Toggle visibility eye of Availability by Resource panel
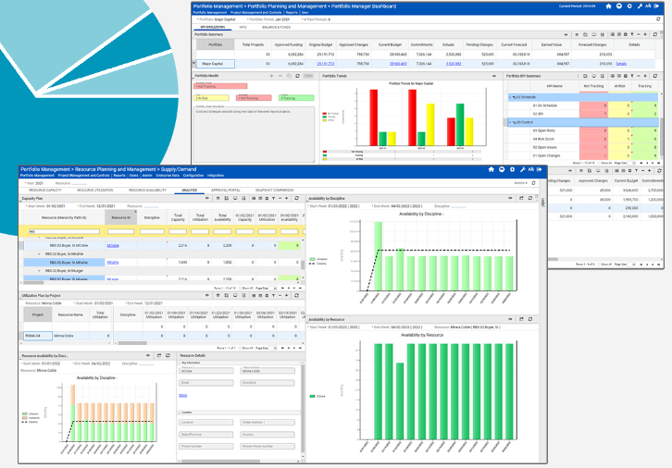 (510, 319)
